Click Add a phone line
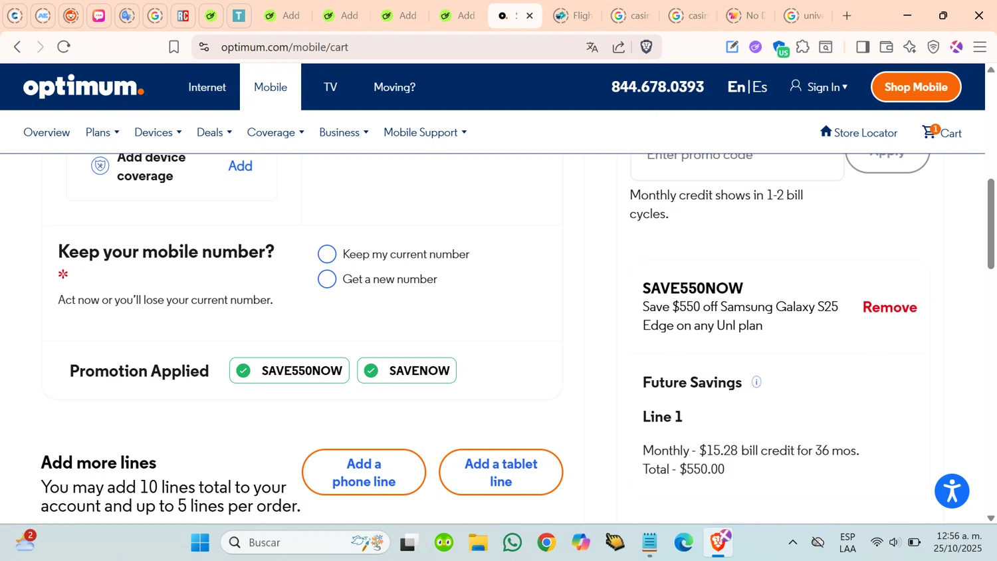997x561 pixels. tap(364, 472)
